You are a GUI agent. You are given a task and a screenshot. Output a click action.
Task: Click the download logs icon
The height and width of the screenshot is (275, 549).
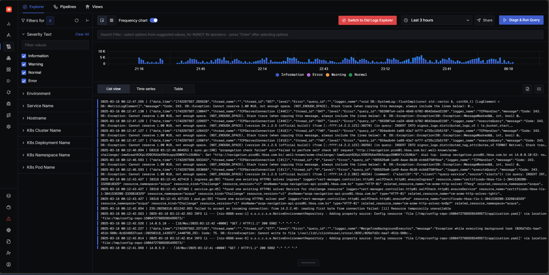[527, 89]
